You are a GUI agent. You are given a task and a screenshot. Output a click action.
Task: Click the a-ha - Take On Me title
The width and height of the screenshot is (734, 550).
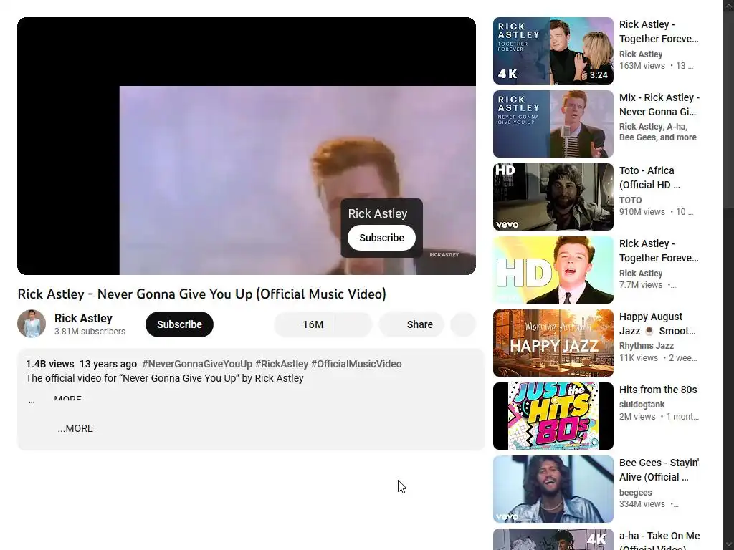659,541
